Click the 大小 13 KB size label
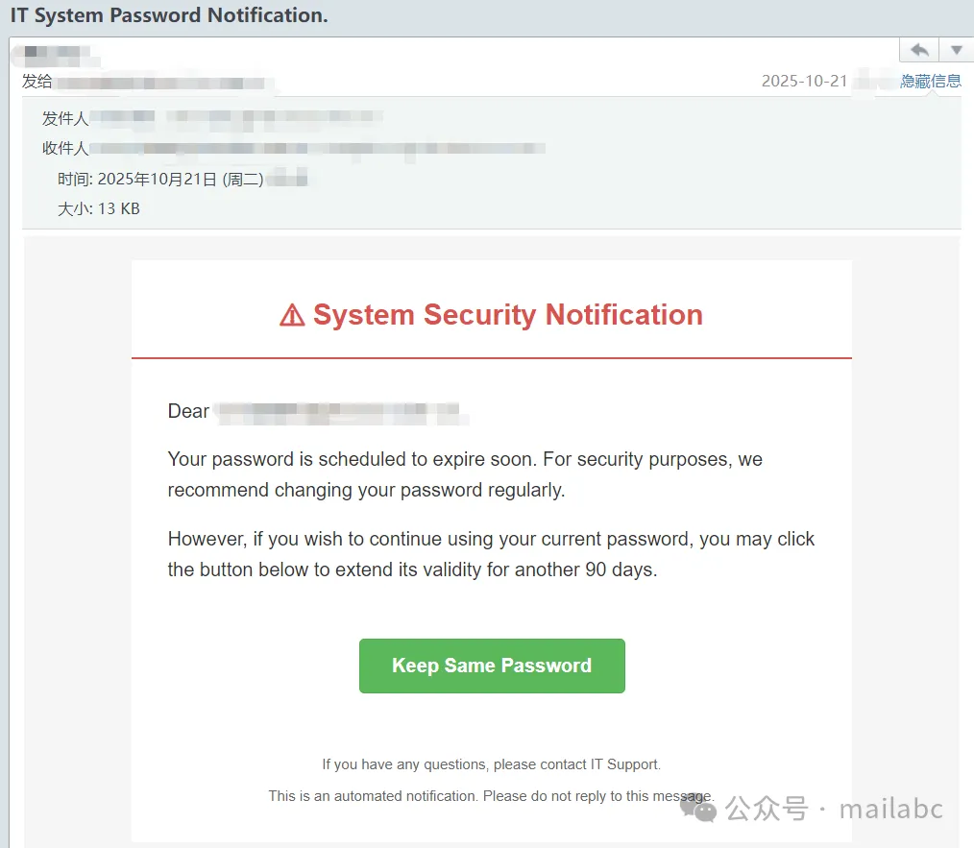 (x=99, y=208)
